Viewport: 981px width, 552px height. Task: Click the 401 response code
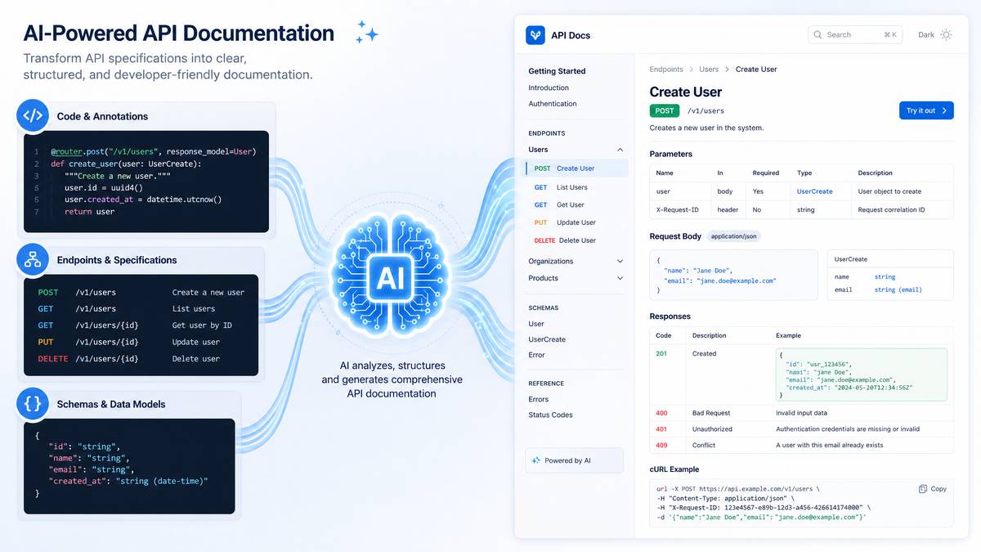(661, 429)
